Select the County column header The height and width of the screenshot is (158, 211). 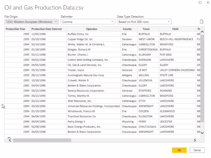[129, 29]
